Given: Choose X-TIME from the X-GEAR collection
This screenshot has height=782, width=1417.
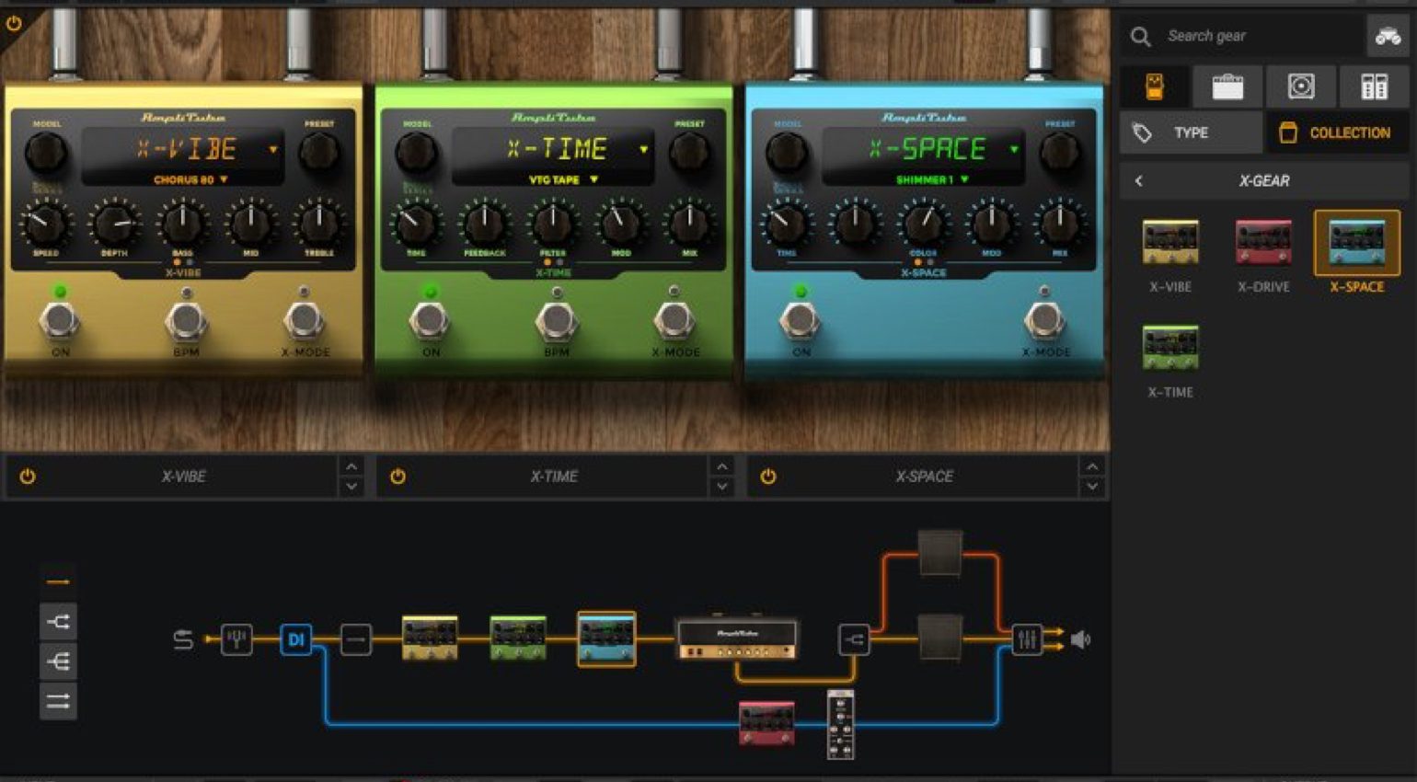Looking at the screenshot, I should (x=1170, y=361).
